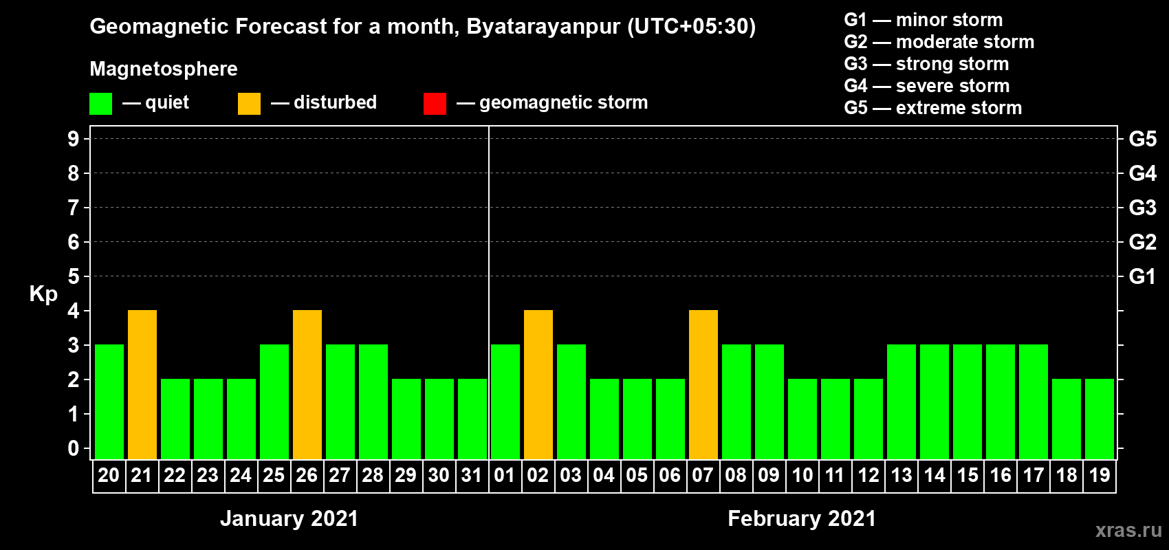Click the '— quiet' legend label

point(156,102)
